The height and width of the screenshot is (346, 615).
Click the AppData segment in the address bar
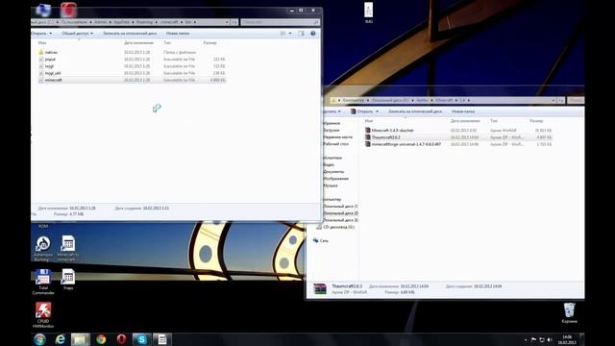(x=122, y=22)
